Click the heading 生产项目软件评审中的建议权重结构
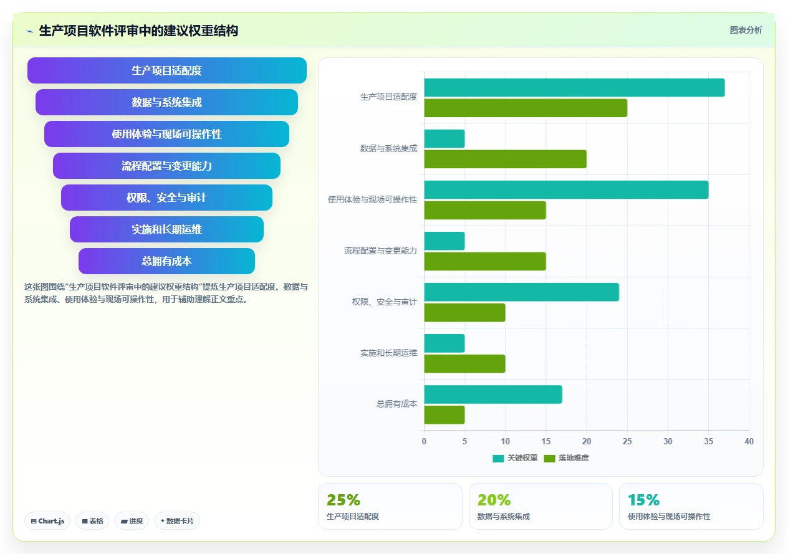Screen dimensions: 788x554 (x=138, y=31)
